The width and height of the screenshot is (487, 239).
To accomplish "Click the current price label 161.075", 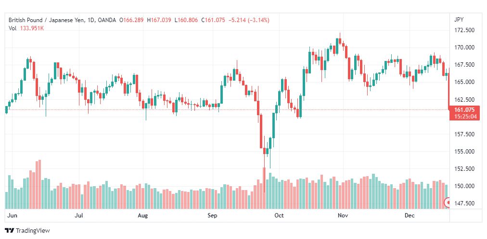I will [464, 109].
